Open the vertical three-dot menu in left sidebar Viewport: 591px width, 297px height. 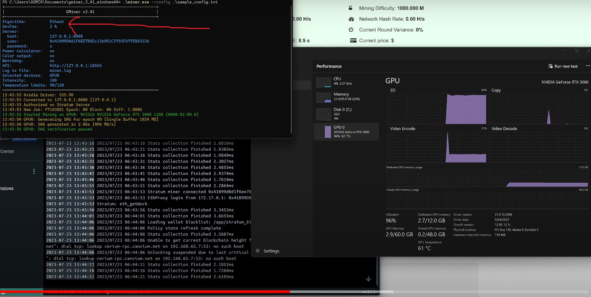pos(34,172)
